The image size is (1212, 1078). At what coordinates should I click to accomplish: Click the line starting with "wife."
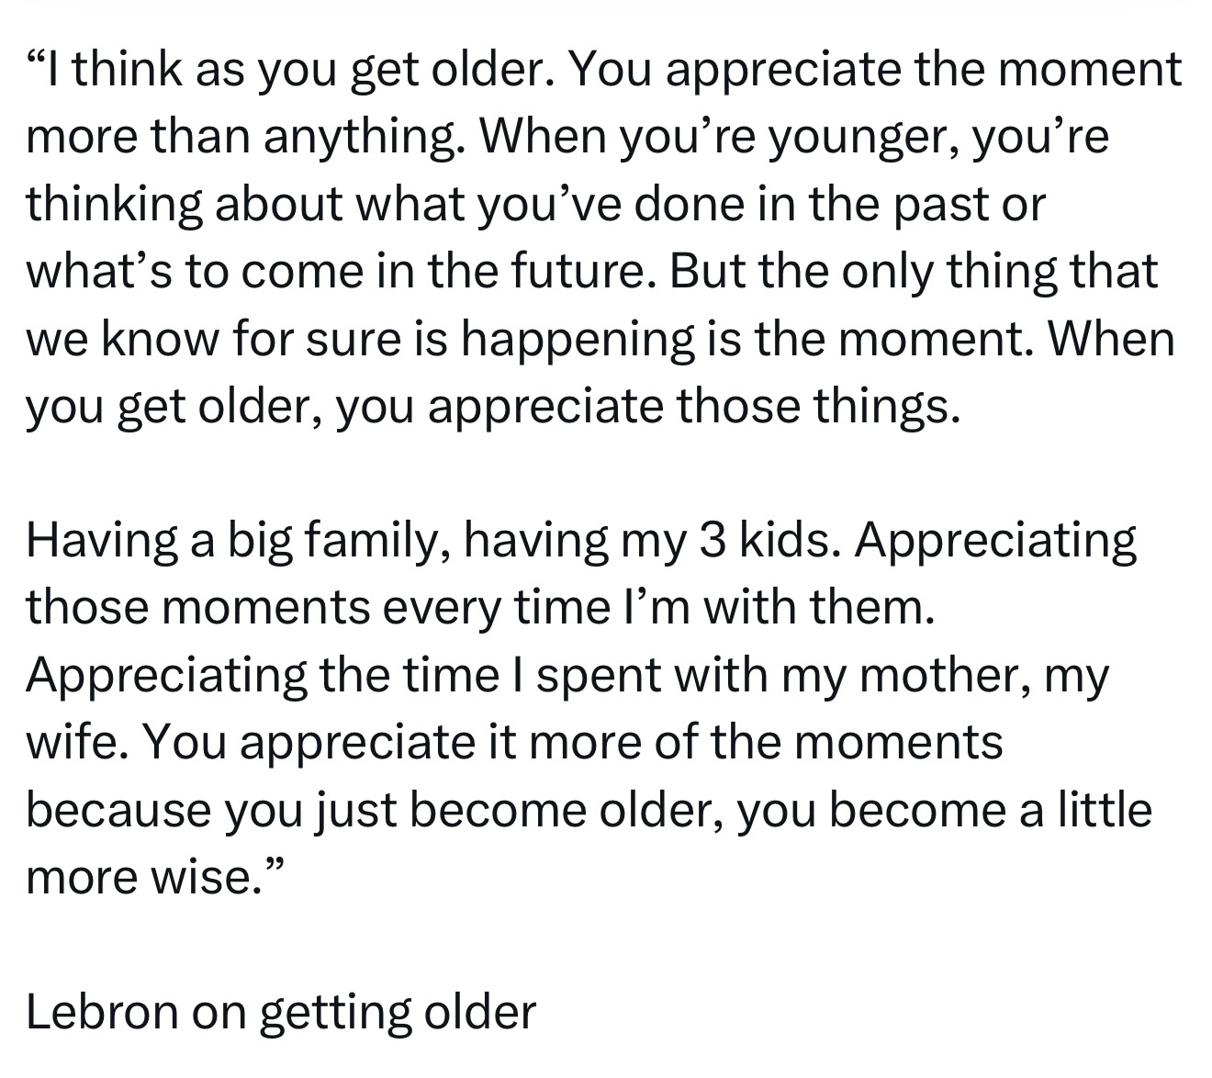515,743
